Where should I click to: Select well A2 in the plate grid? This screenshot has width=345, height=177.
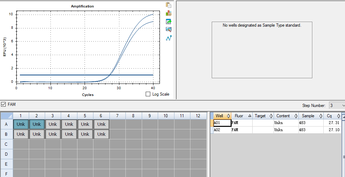pos(37,124)
